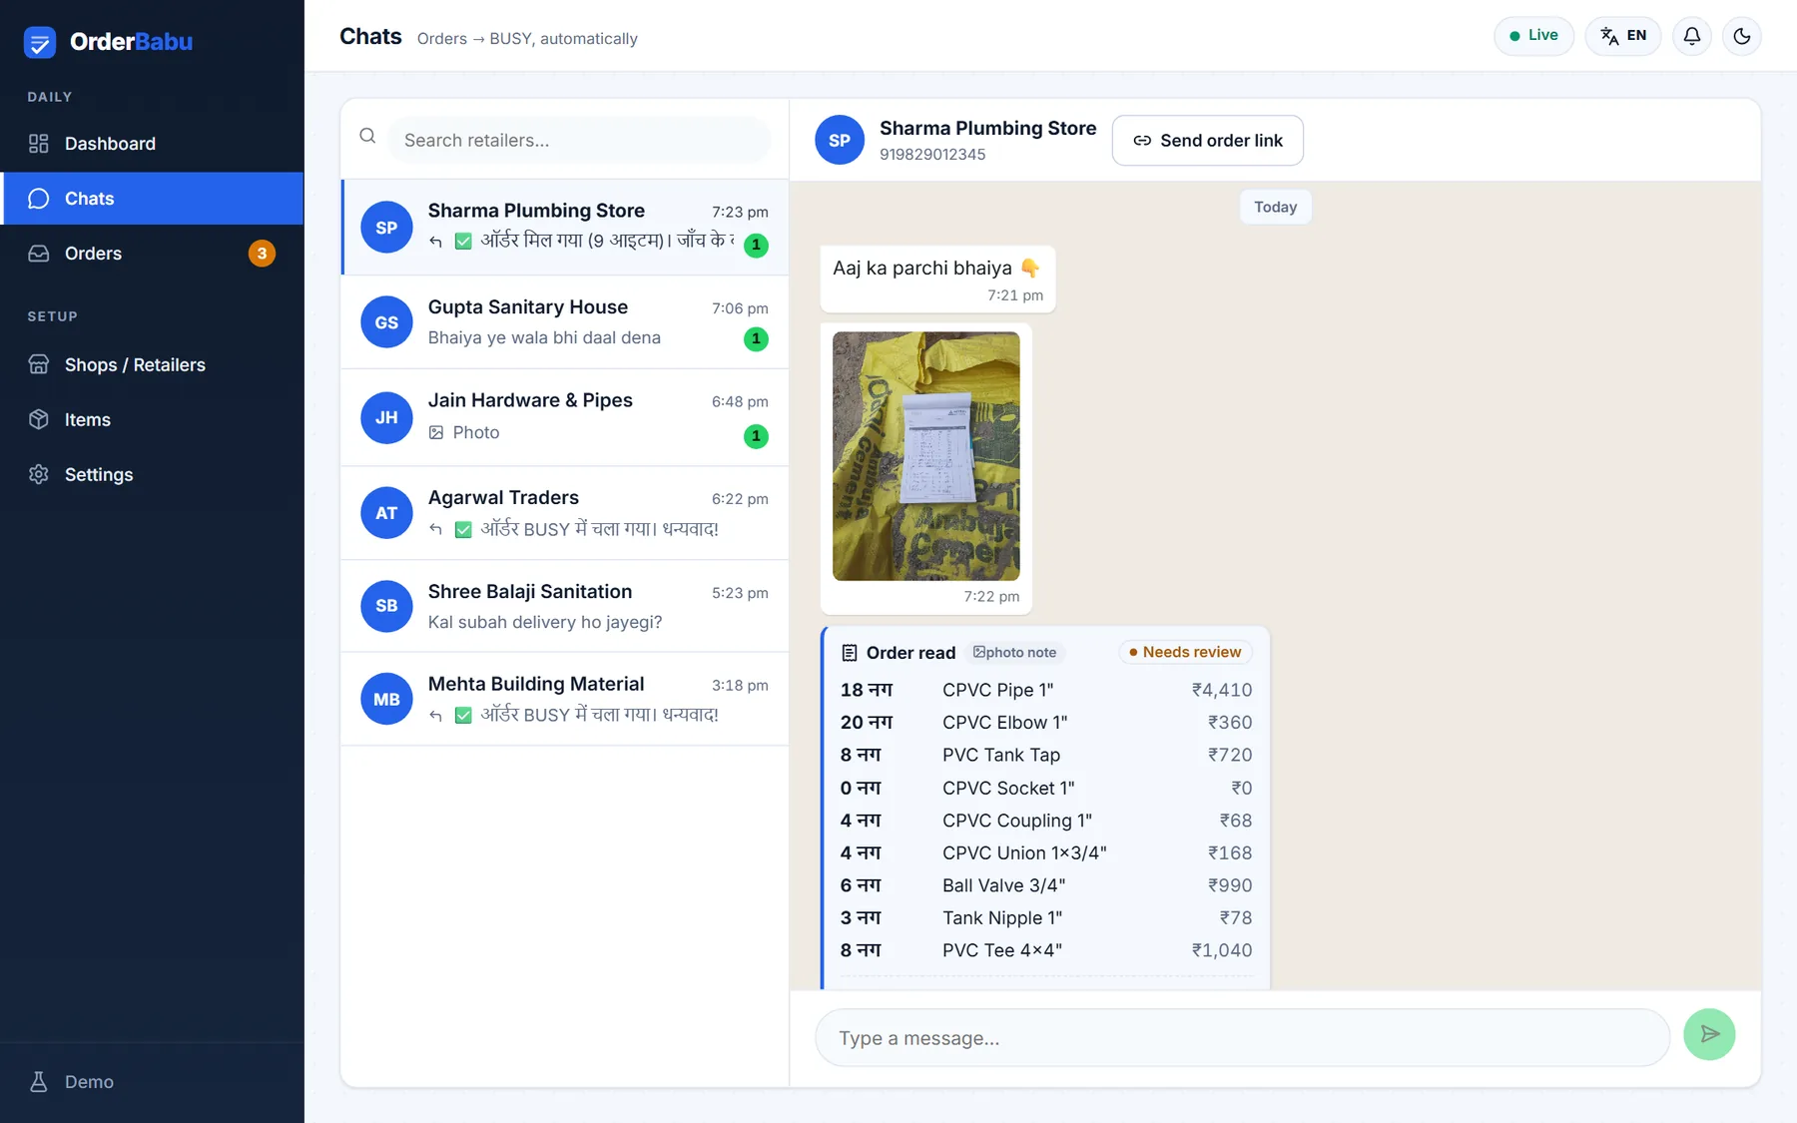Click the Send order link button
The width and height of the screenshot is (1797, 1123).
1208,141
